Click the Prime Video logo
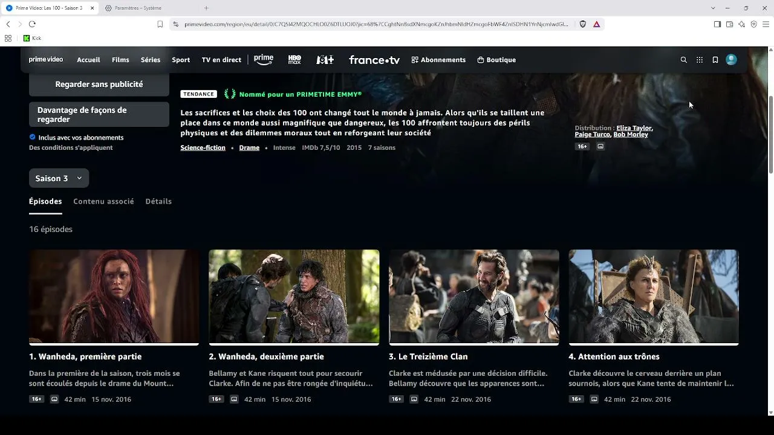The height and width of the screenshot is (435, 774). tap(46, 60)
